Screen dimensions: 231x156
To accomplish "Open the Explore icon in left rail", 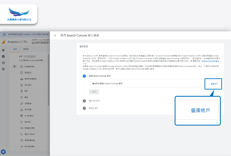I will 3,63.
